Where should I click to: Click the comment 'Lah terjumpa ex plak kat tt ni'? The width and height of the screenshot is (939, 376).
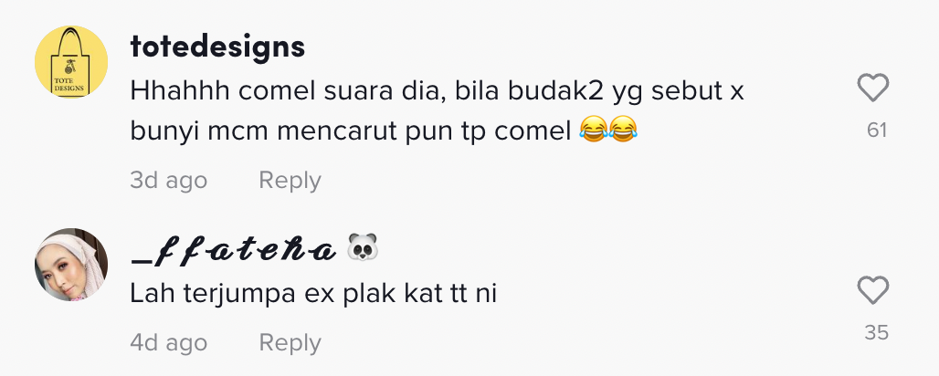313,294
